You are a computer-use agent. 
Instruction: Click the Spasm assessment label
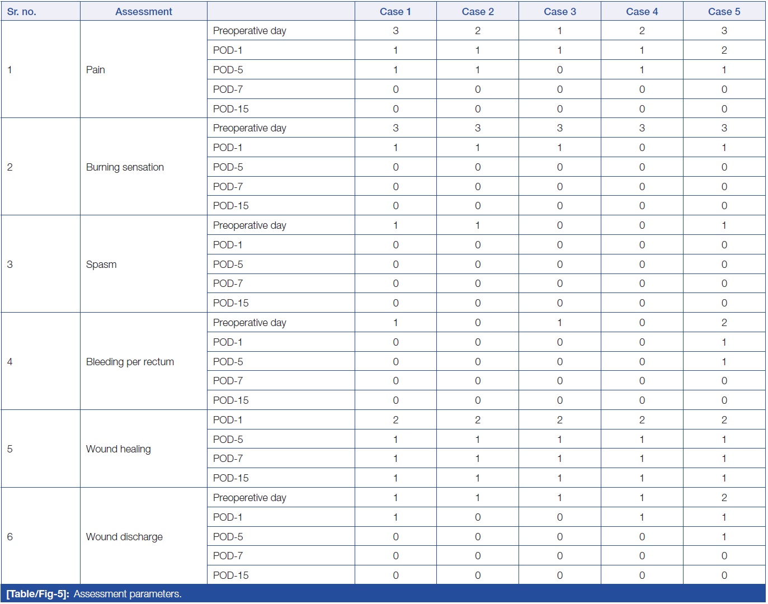(101, 265)
